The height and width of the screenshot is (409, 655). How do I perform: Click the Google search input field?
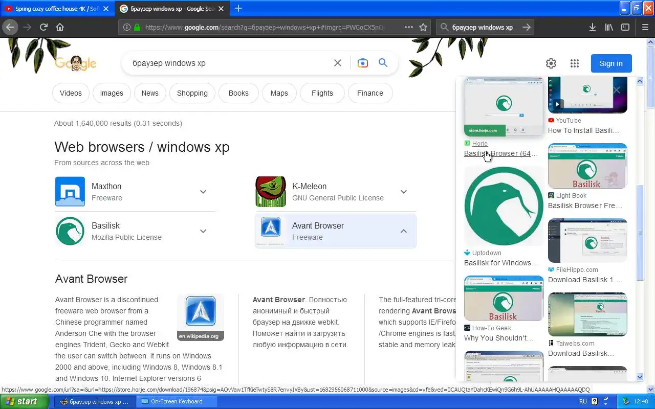coord(230,63)
